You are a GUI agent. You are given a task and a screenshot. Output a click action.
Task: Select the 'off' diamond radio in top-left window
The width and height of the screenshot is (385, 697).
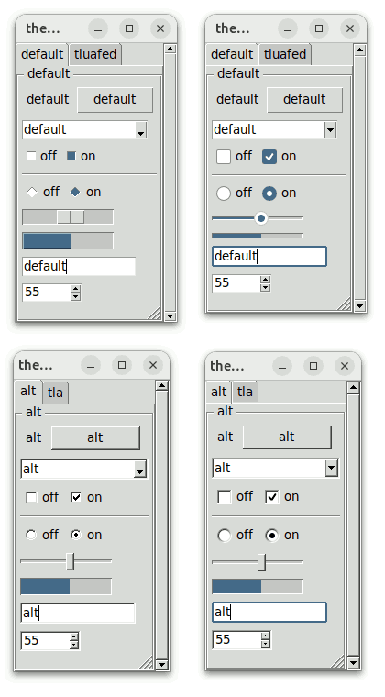click(x=32, y=192)
